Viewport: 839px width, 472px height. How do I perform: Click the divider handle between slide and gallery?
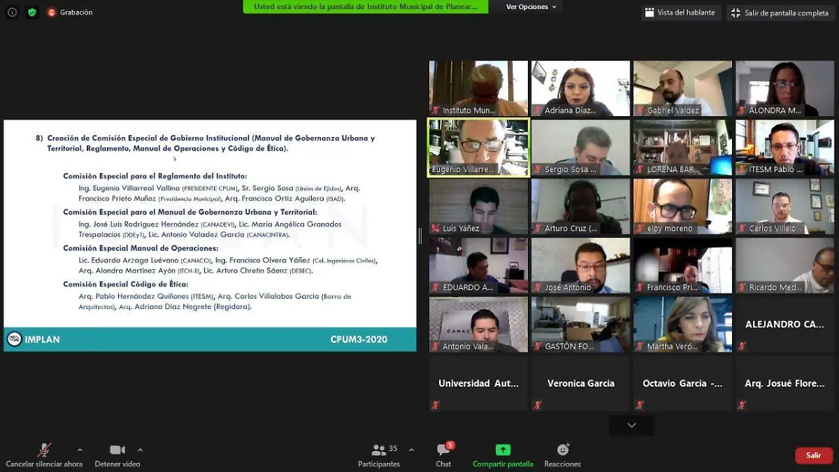[x=420, y=236]
